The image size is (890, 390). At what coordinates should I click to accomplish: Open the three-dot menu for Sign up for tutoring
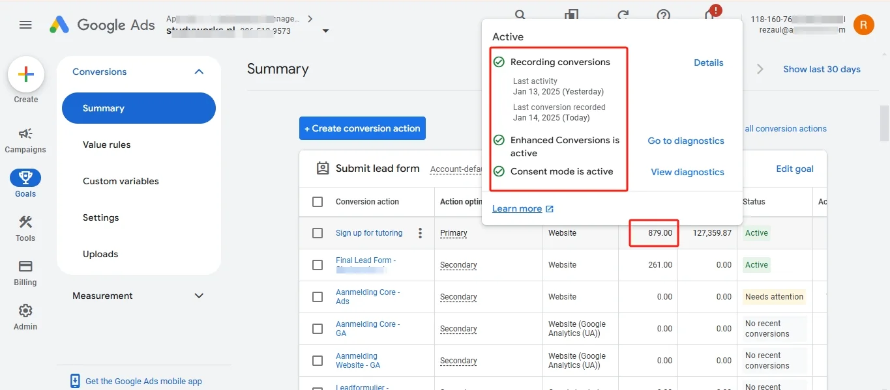pos(421,233)
